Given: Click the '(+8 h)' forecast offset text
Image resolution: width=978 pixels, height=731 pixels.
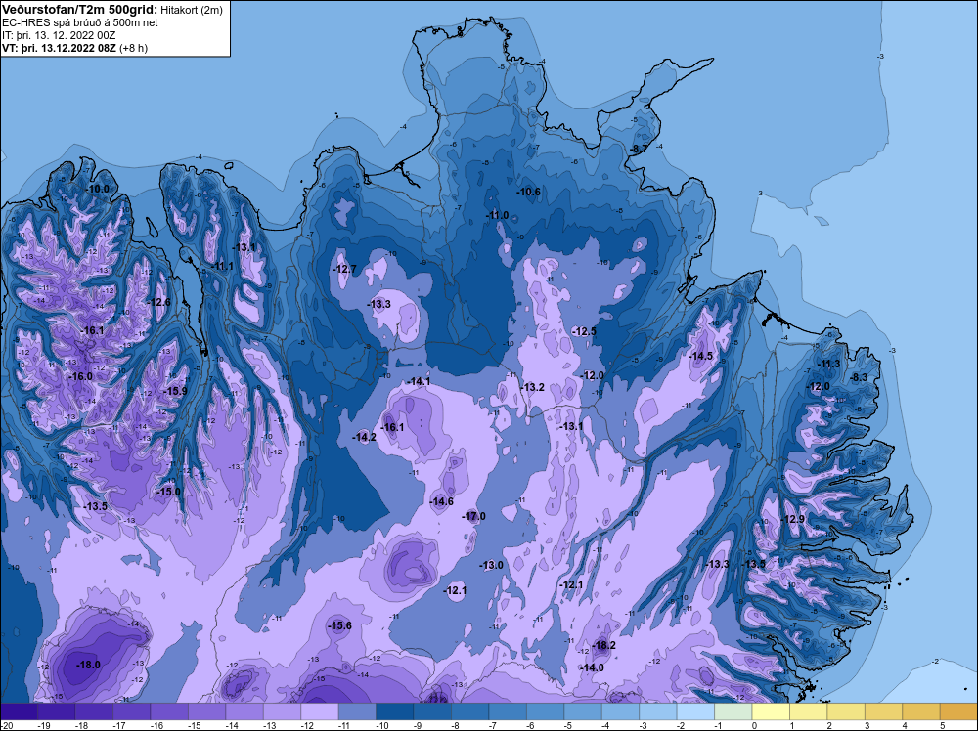Looking at the screenshot, I should coord(133,48).
